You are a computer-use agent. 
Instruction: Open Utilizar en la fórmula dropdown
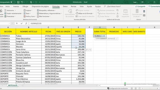pos(84,13)
